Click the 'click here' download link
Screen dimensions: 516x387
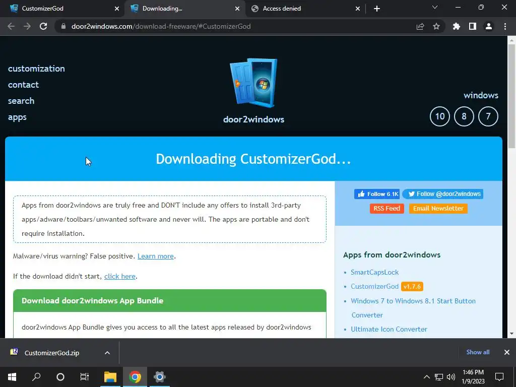click(x=120, y=276)
